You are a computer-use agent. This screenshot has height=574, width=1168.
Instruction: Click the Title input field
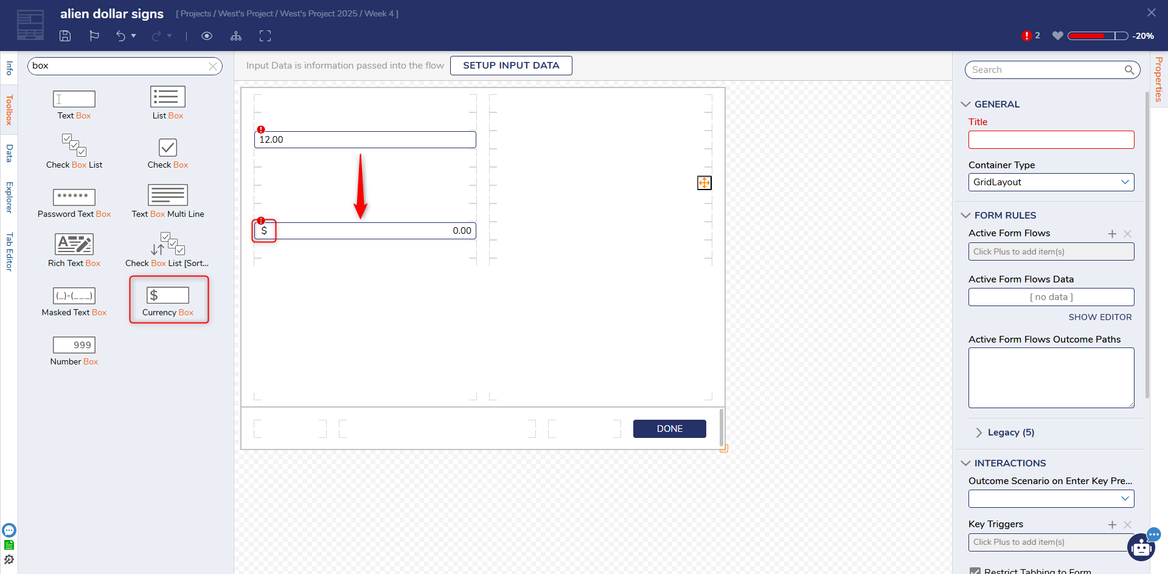coord(1051,140)
